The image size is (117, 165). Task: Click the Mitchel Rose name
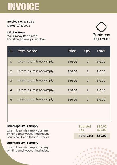[x=16, y=32]
